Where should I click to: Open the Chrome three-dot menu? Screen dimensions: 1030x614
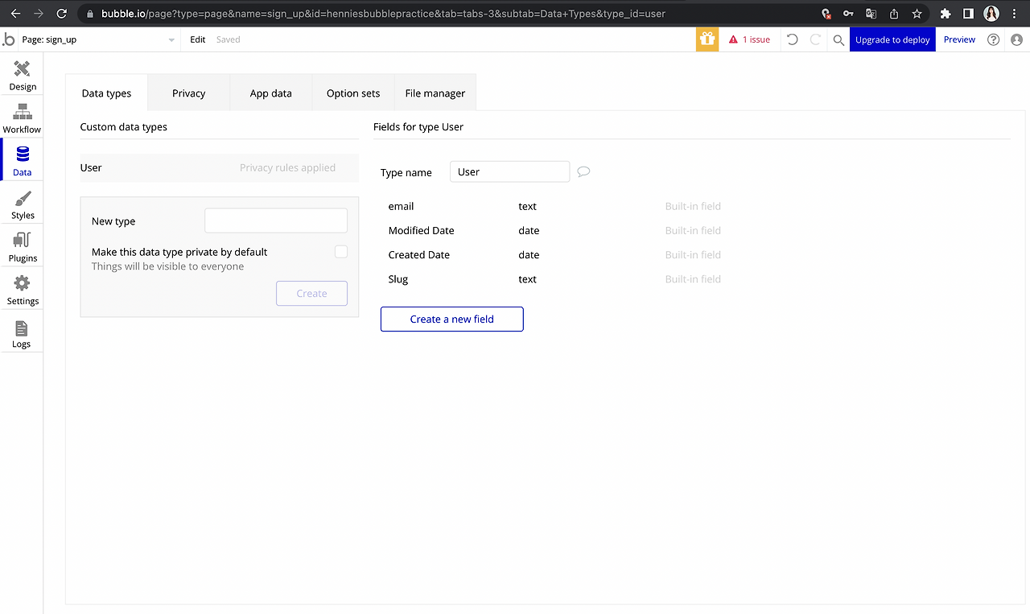coord(1015,14)
